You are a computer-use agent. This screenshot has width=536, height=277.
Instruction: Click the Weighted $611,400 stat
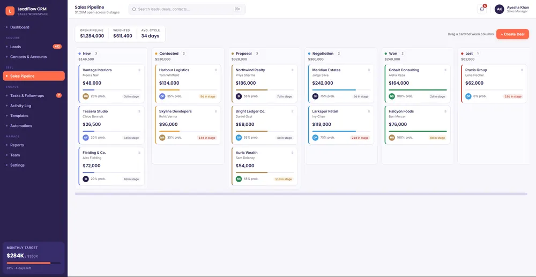pos(123,33)
